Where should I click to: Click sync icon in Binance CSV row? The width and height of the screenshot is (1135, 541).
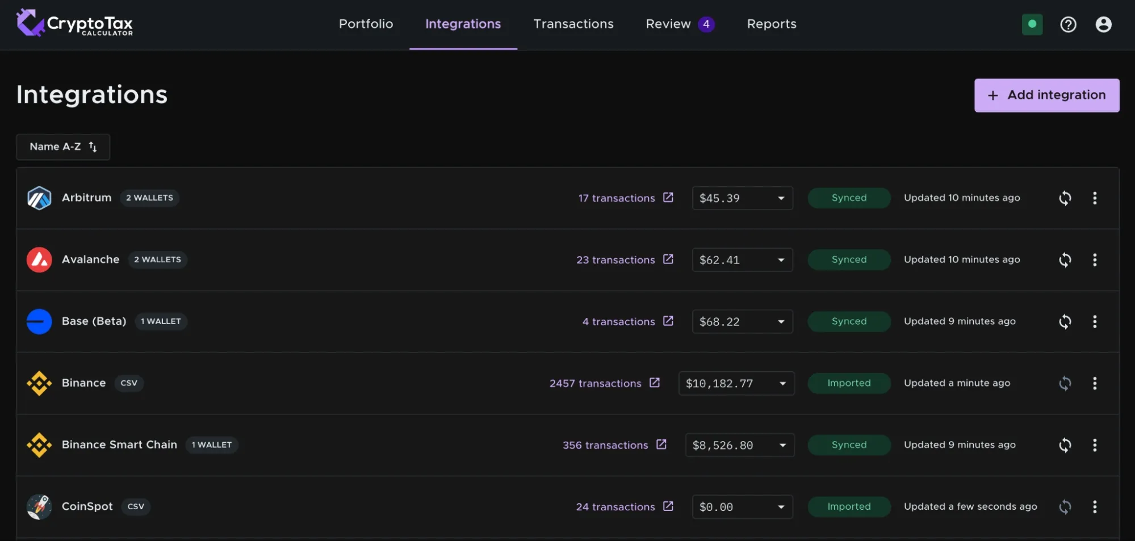click(x=1065, y=384)
